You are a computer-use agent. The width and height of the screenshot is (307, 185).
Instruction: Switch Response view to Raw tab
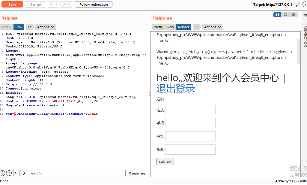171,27
